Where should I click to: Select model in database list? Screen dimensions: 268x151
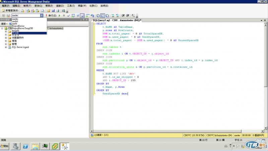point(29,21)
